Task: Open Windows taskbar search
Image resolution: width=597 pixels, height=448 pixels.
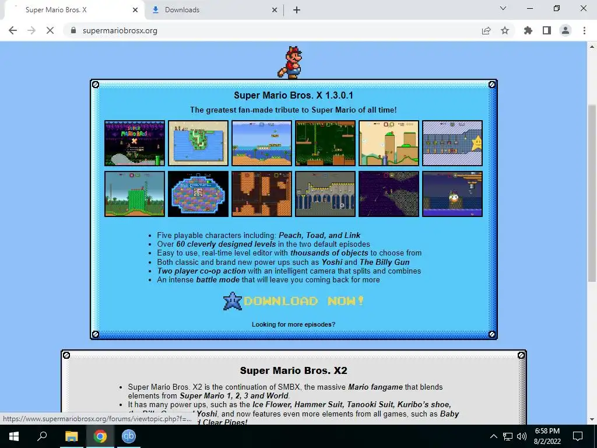Action: tap(42, 436)
